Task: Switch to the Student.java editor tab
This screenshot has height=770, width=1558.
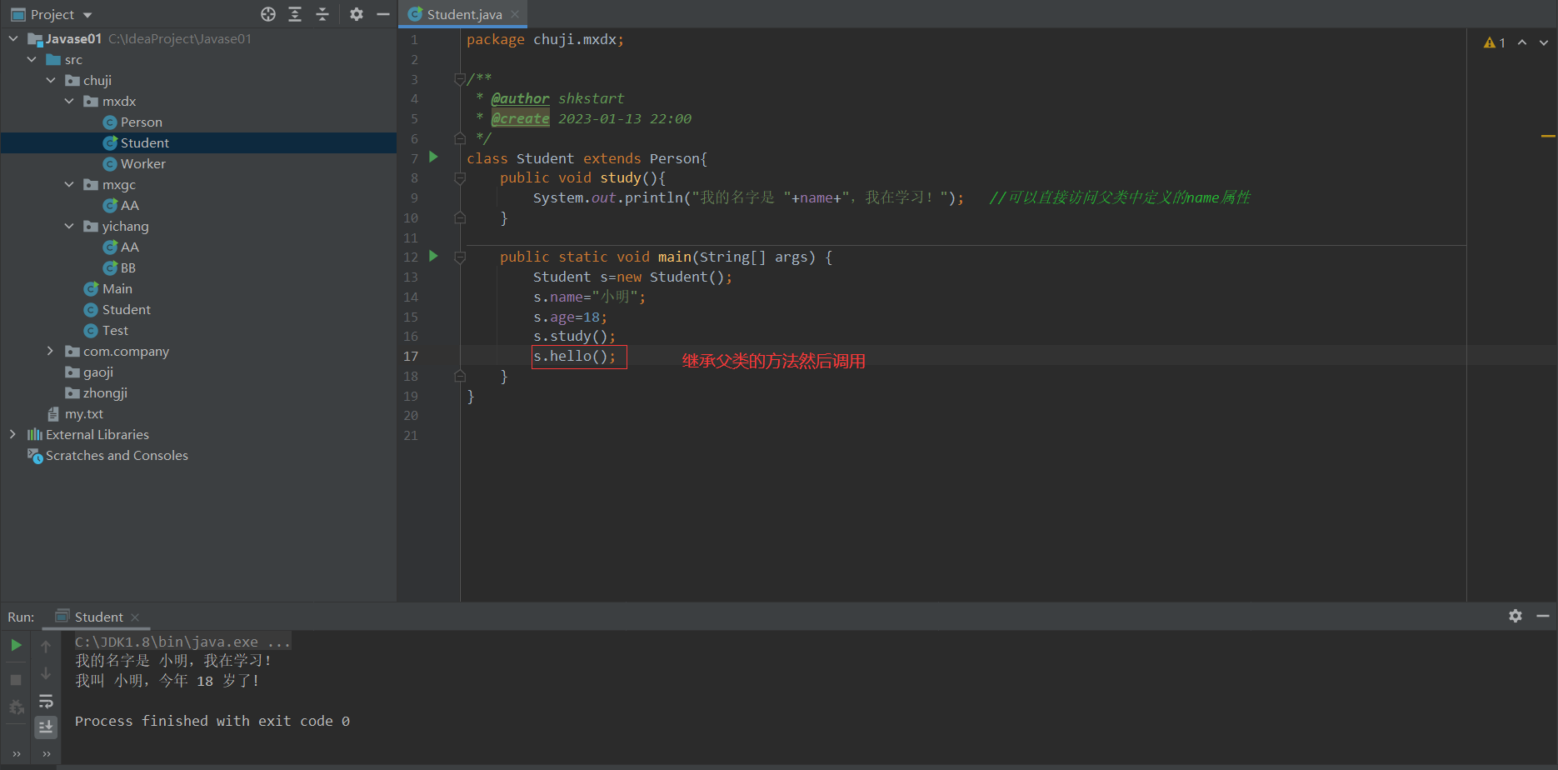Action: (x=463, y=14)
